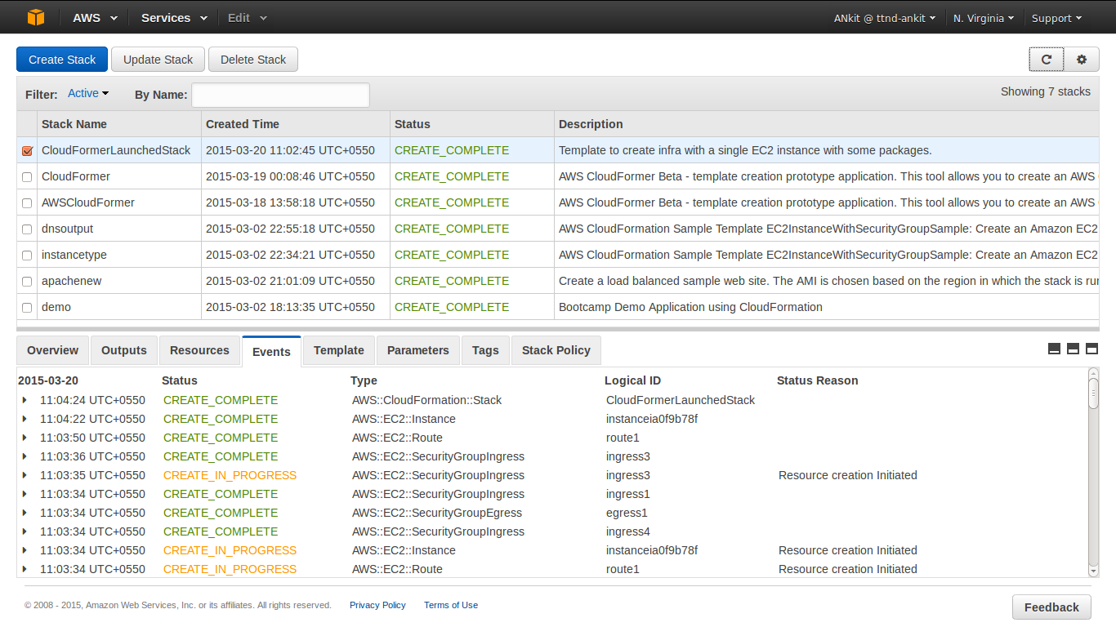
Task: Open the AWS dropdown menu
Action: click(x=95, y=17)
